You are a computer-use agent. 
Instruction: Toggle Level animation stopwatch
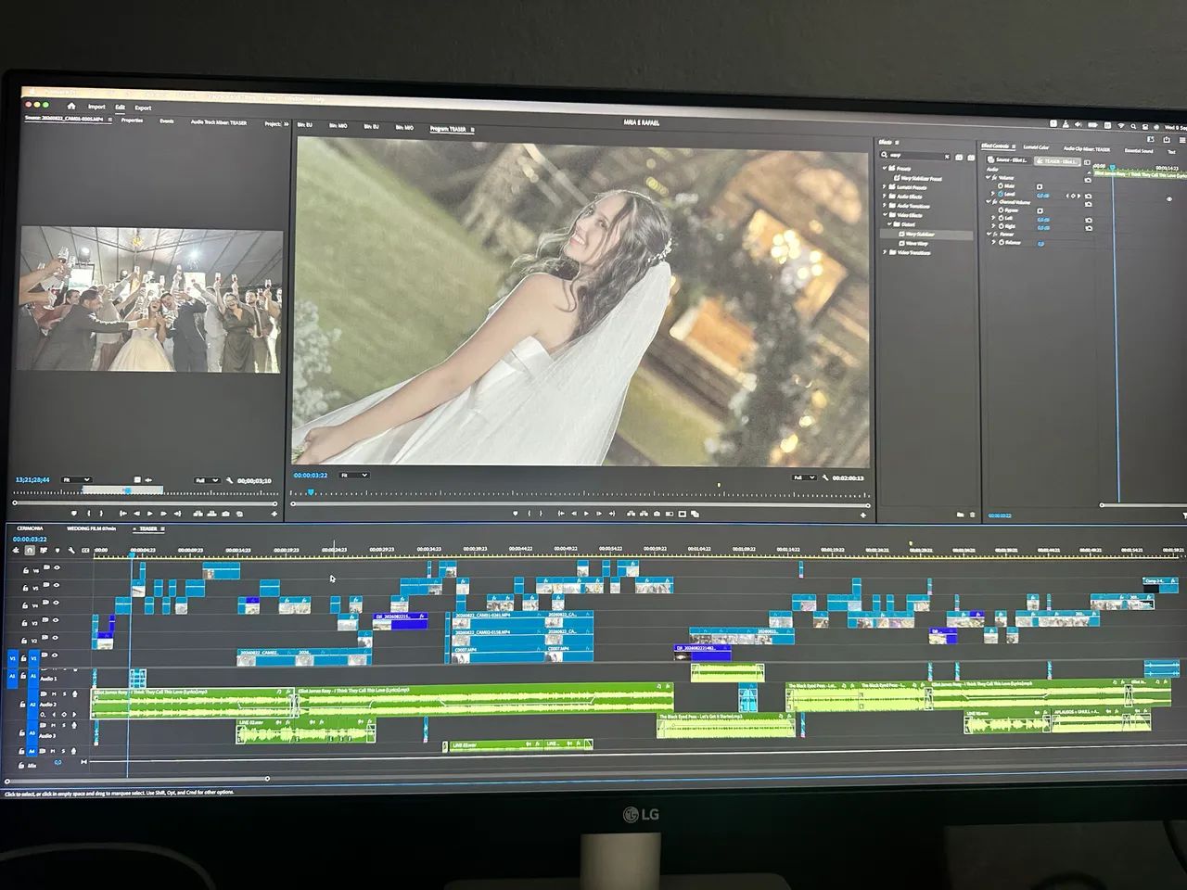coord(1001,194)
